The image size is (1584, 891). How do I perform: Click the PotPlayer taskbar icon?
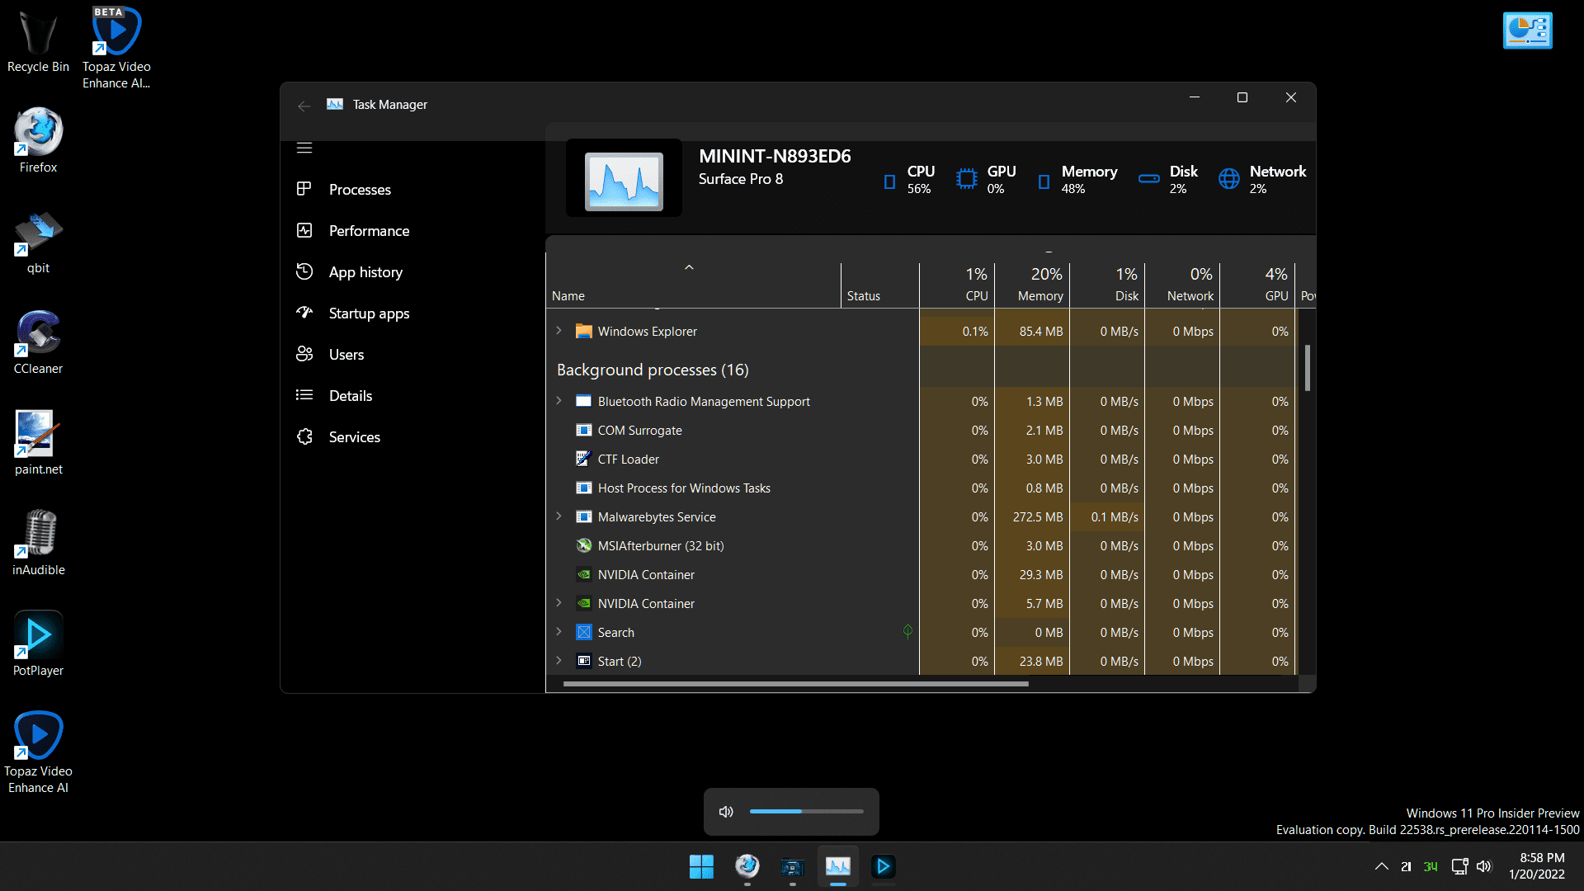coord(883,866)
